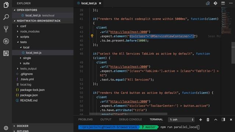Select the Terminal tab

(x=156, y=120)
